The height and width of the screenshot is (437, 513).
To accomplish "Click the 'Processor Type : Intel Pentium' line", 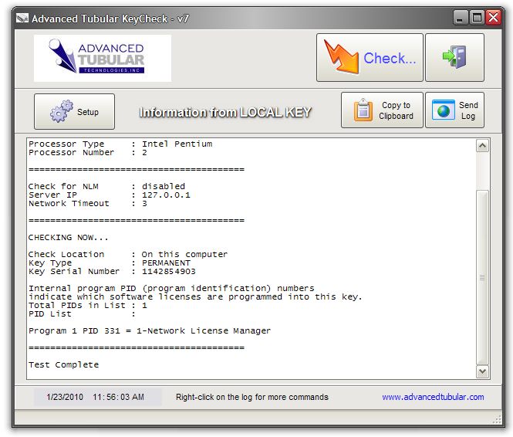I will pos(120,144).
